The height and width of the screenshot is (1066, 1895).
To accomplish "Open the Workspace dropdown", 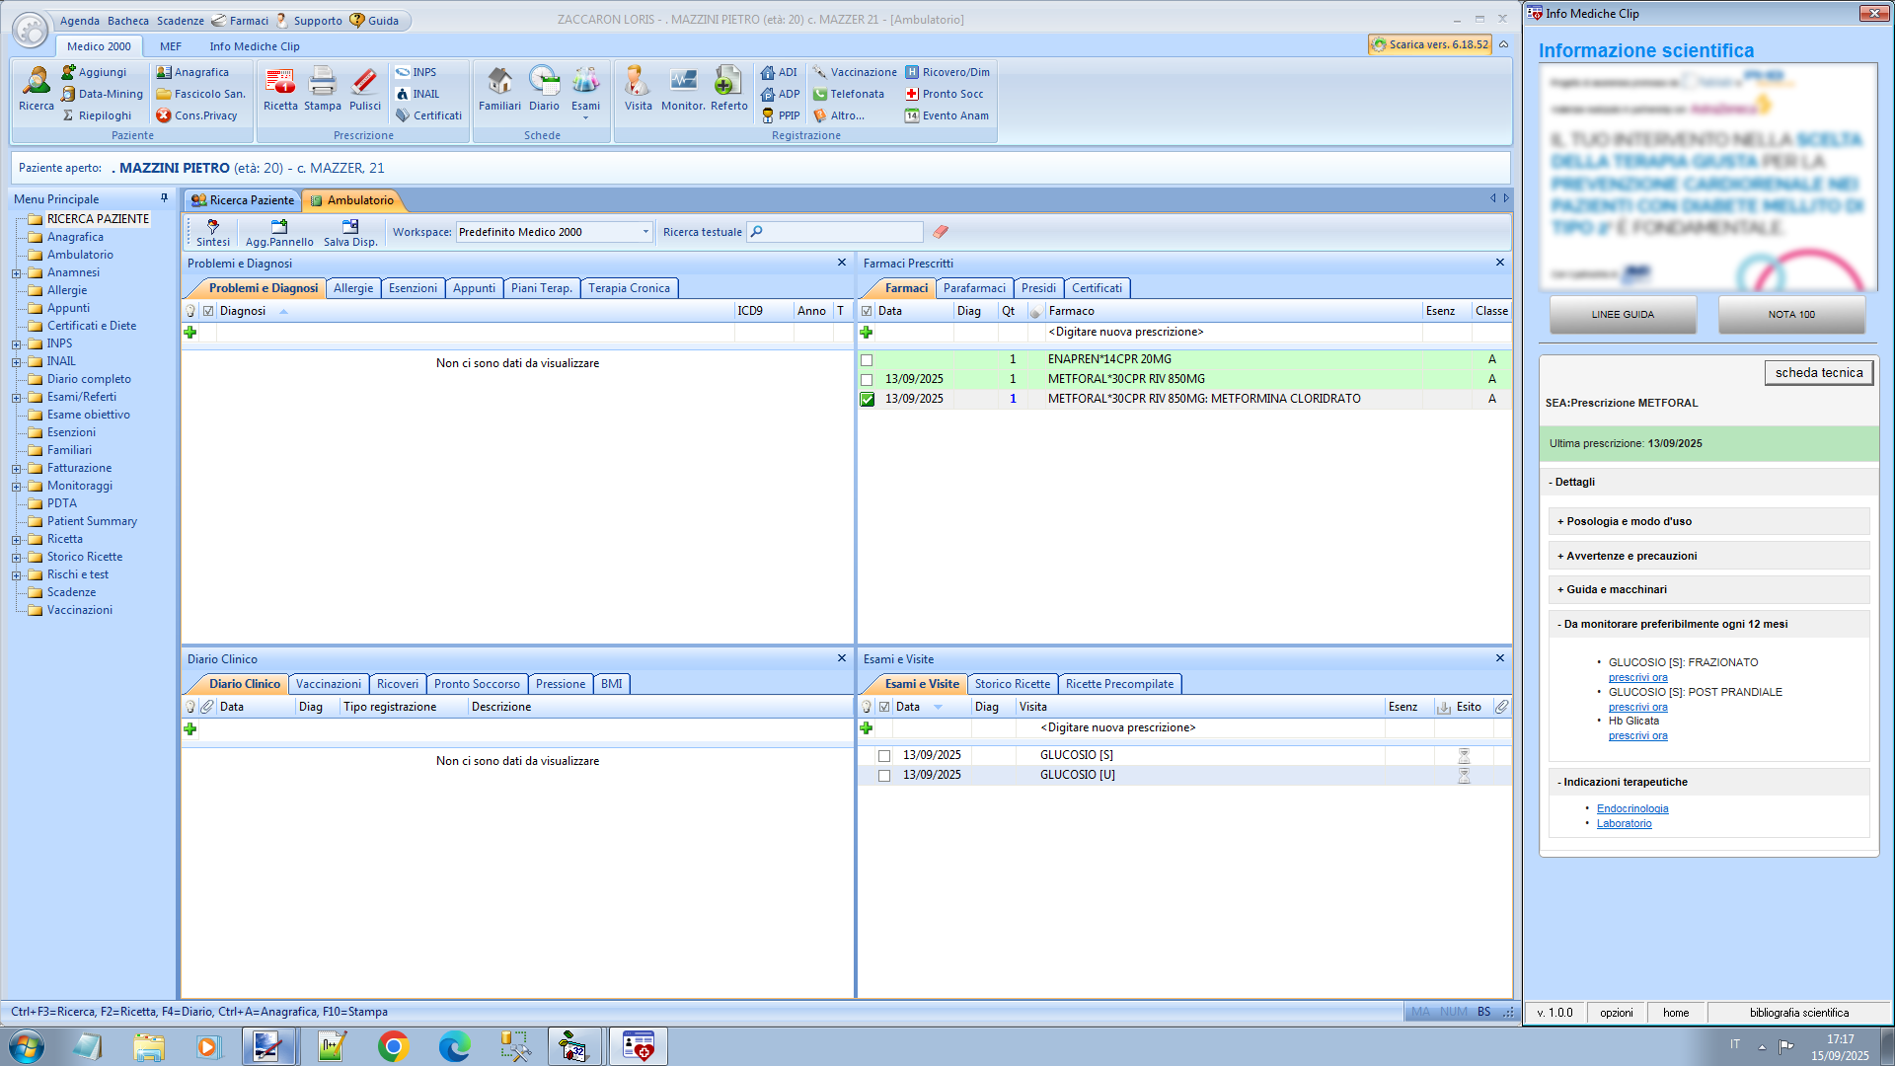I will coord(645,232).
